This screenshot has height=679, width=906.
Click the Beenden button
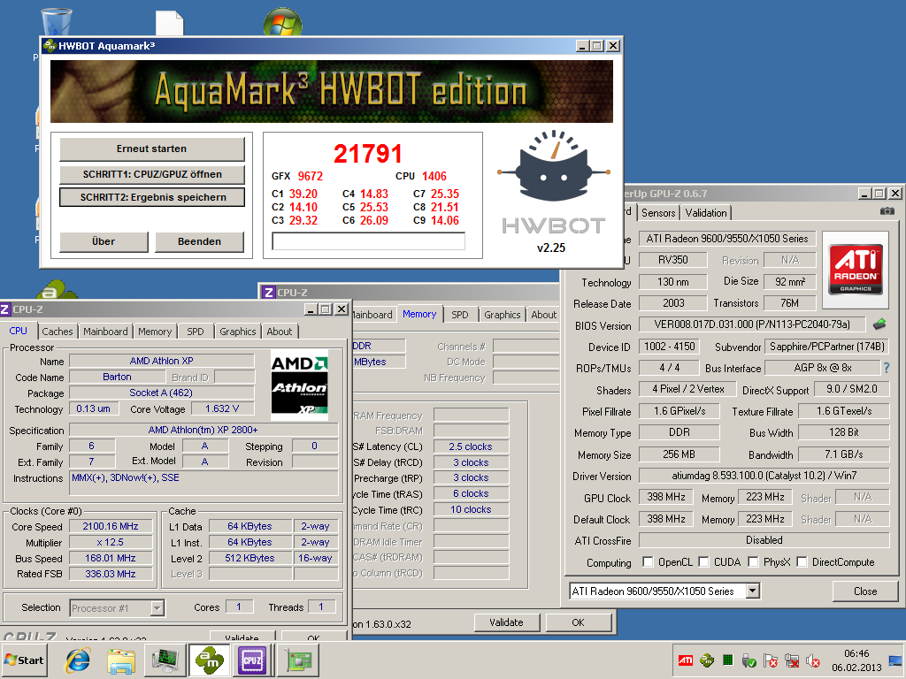tap(199, 241)
